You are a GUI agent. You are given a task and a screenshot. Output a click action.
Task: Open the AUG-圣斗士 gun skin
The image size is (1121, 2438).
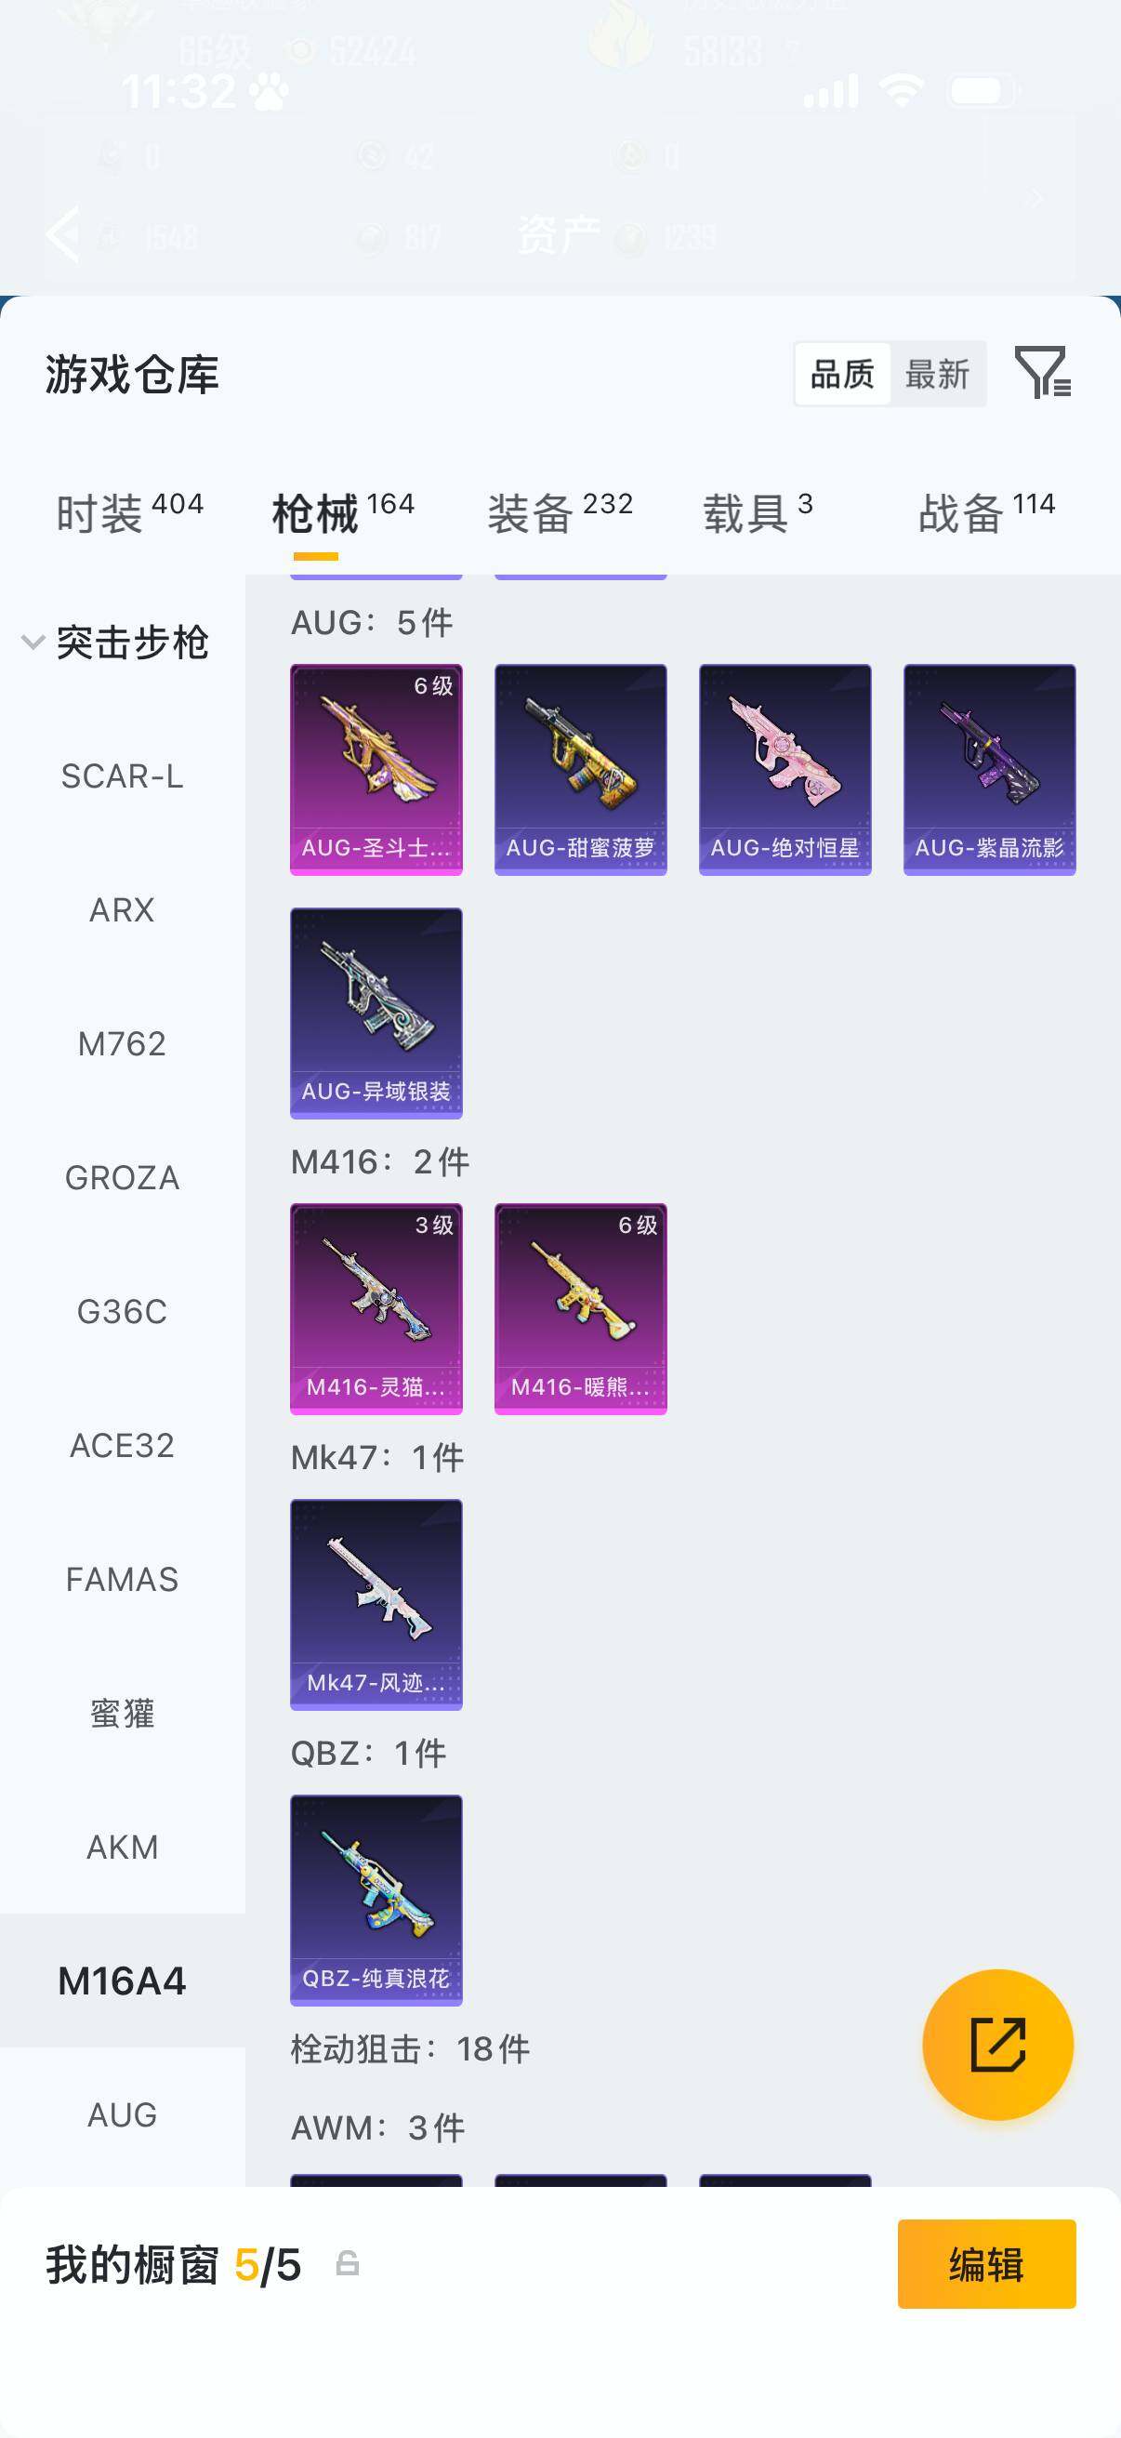click(376, 770)
